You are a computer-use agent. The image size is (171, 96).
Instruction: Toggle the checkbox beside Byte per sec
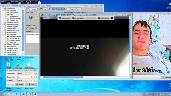[x=36, y=77]
